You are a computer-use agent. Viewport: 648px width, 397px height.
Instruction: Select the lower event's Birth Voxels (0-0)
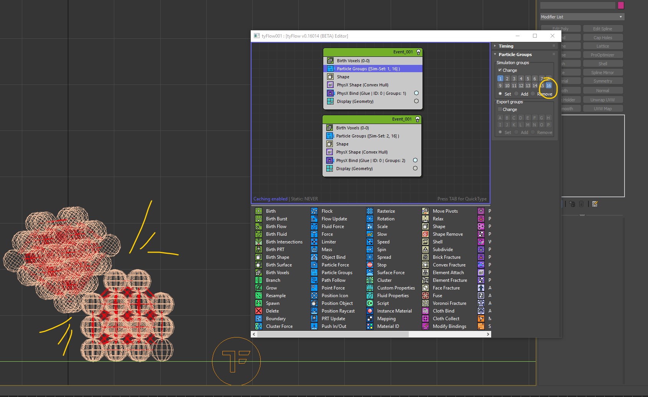tap(372, 128)
